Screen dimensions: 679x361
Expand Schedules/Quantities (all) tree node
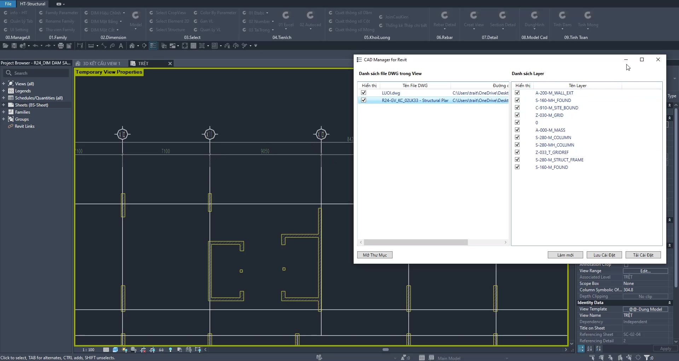point(4,98)
